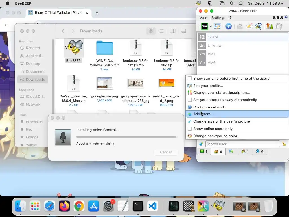
Task: Open the status dropdown arrow next to Vm icon
Action: [211, 26]
